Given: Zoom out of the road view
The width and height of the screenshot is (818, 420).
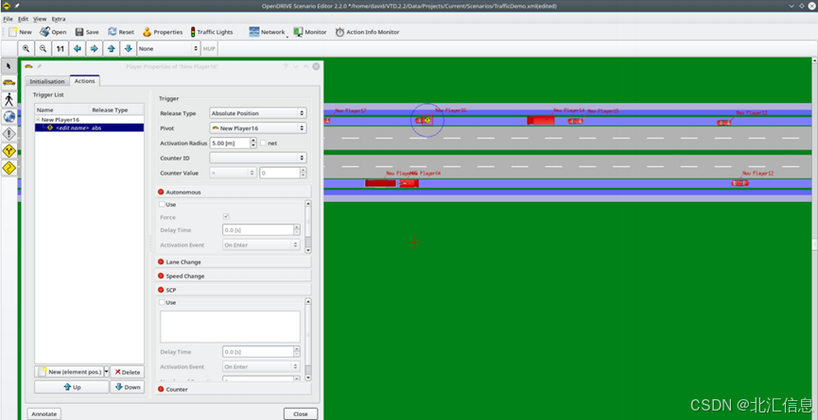Looking at the screenshot, I should (x=44, y=48).
